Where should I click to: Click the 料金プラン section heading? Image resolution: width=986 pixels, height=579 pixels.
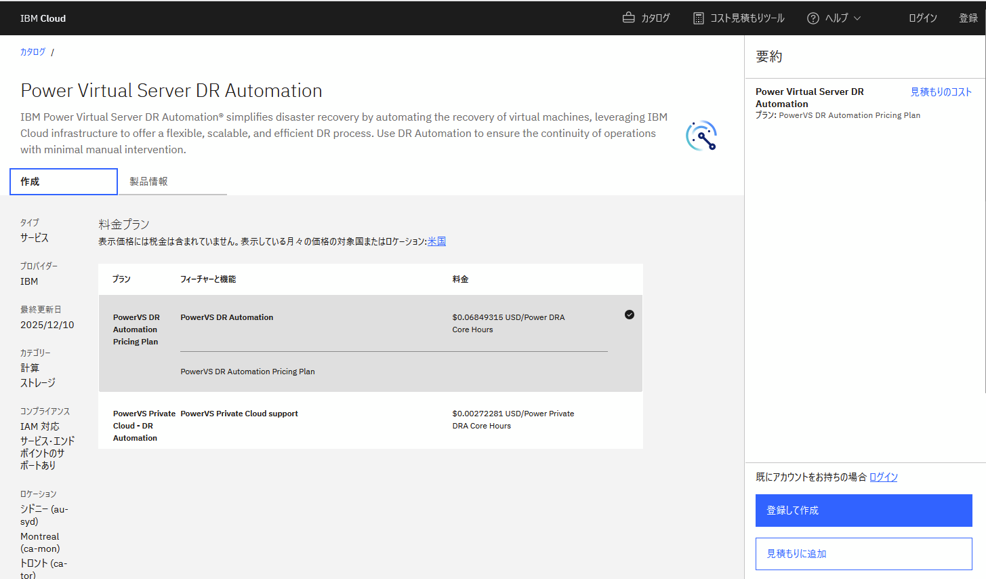(x=124, y=224)
